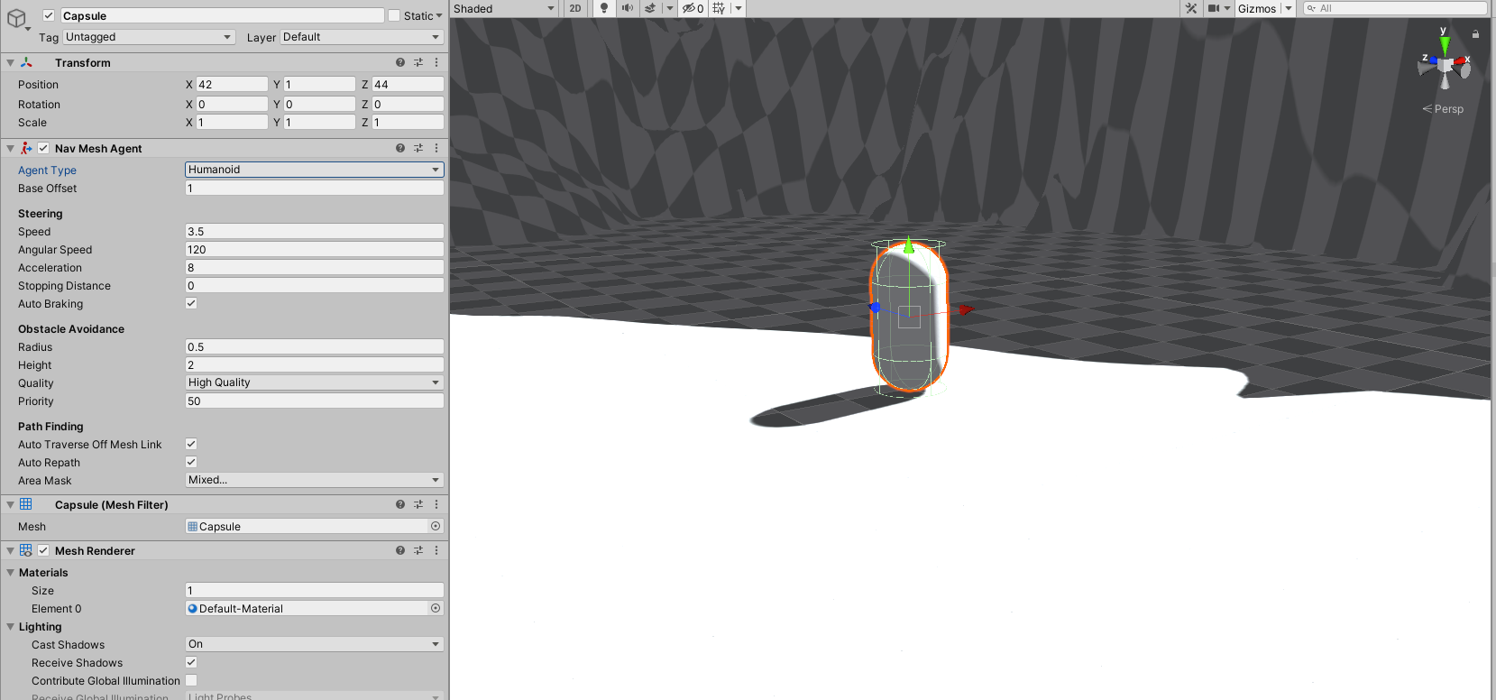This screenshot has height=700, width=1496.
Task: Open Mesh Renderer help reference
Action: click(x=400, y=550)
